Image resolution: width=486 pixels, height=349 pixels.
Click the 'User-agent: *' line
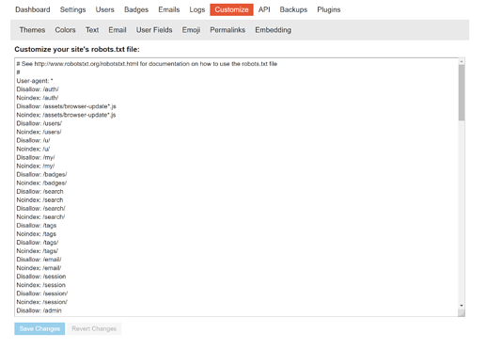pyautogui.click(x=35, y=81)
